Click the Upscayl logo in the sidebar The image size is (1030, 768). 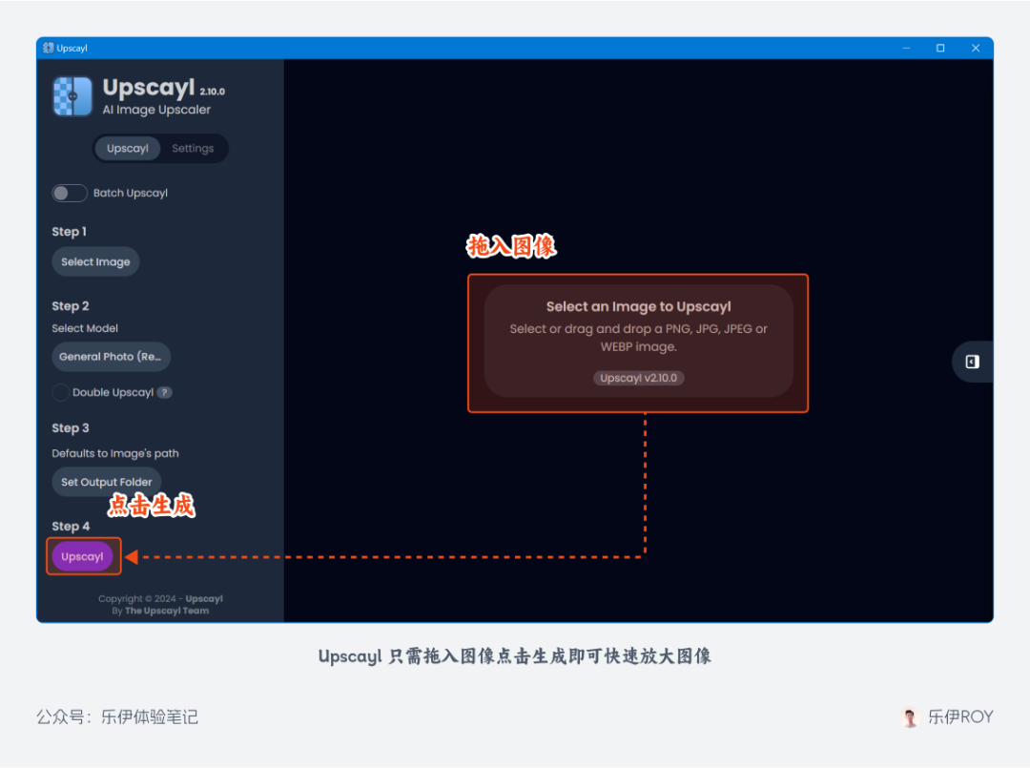point(72,96)
